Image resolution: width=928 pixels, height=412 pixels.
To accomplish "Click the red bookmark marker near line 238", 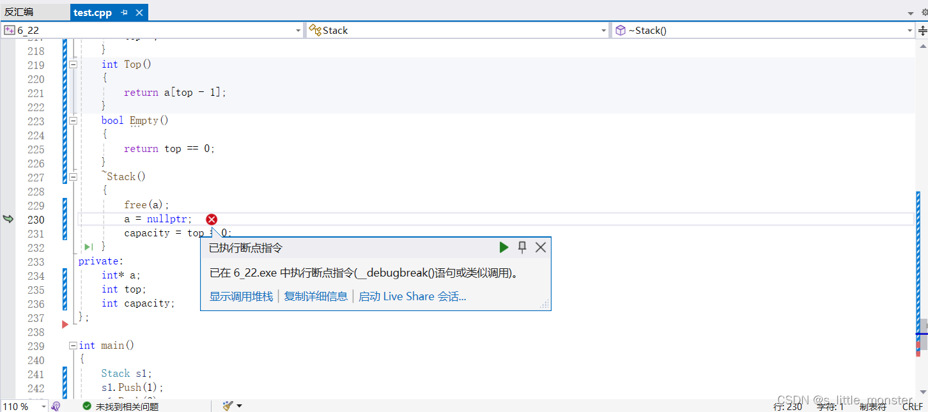I will click(65, 324).
